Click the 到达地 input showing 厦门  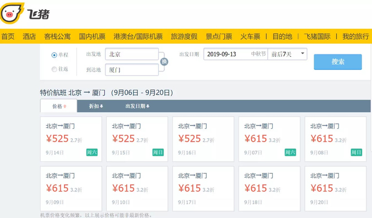pos(132,70)
